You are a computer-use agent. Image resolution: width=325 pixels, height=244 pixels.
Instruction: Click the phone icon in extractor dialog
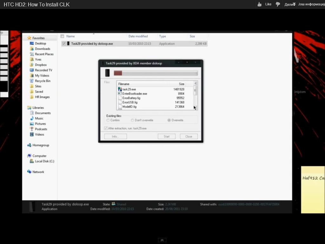(107, 73)
